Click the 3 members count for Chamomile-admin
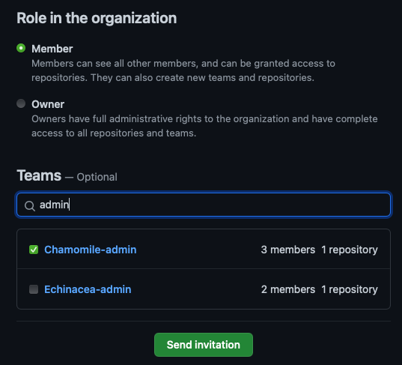The image size is (402, 365). click(288, 250)
